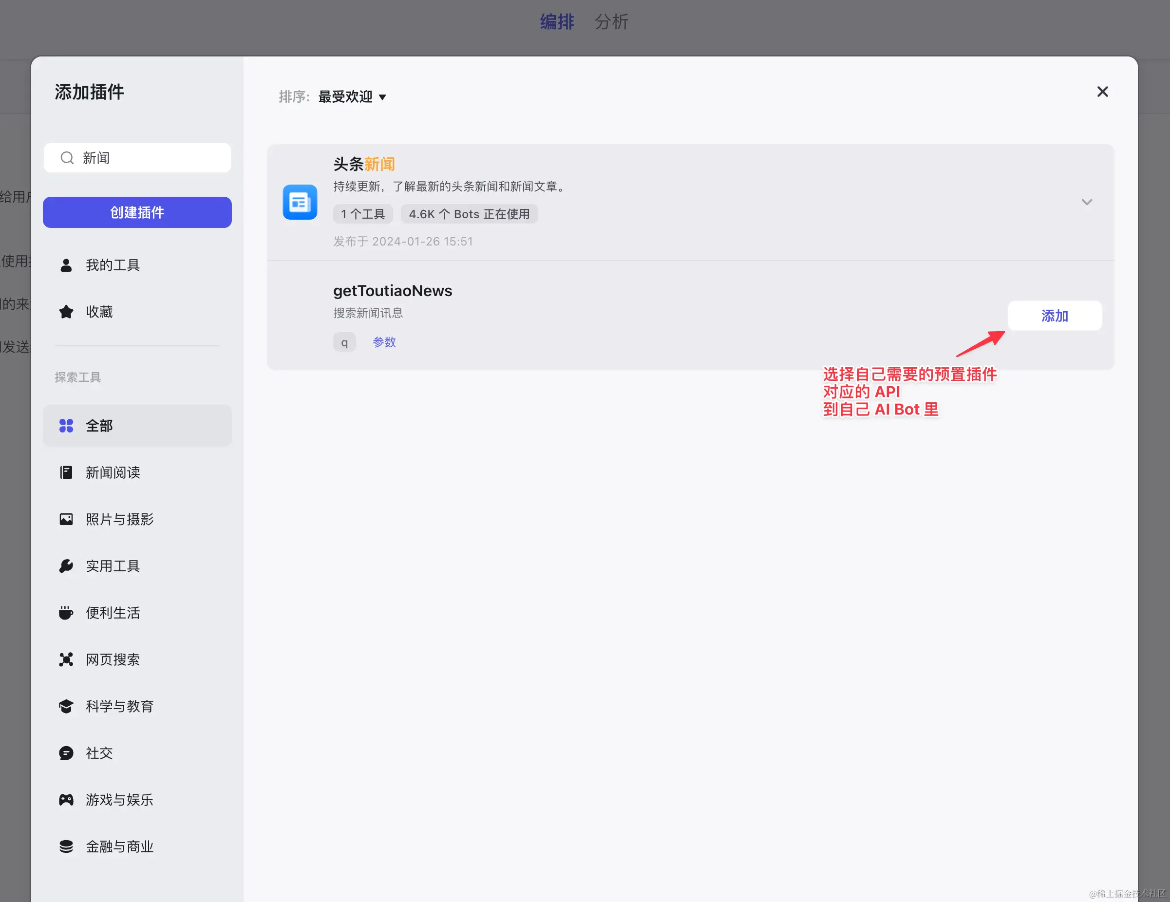Select 新闻阅读 book icon category
1170x902 pixels.
point(66,472)
